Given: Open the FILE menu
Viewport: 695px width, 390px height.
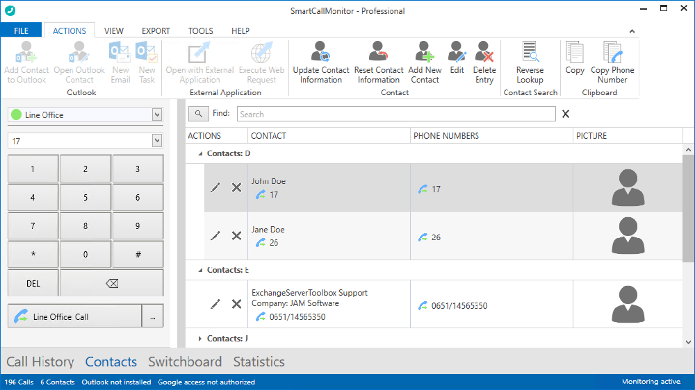Looking at the screenshot, I should [22, 31].
